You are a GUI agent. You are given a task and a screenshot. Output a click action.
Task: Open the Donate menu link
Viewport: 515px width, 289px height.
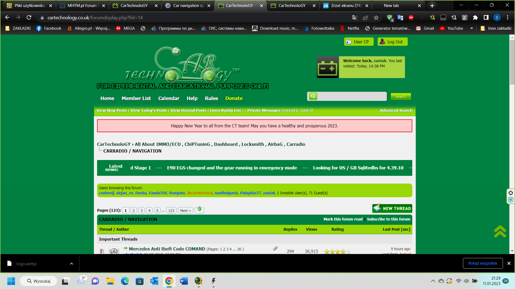234,98
